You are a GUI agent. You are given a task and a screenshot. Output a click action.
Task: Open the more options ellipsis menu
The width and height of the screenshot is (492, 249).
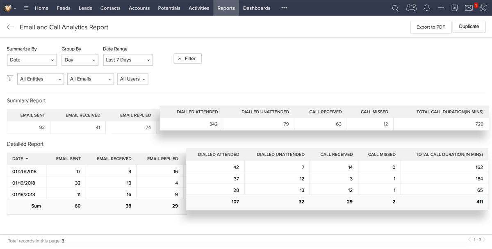pos(284,8)
